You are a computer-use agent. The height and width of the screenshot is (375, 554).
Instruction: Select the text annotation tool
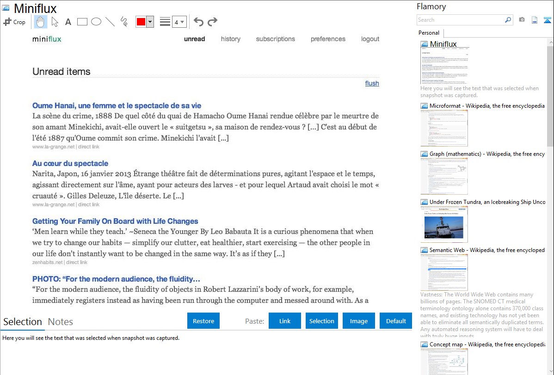coord(68,22)
